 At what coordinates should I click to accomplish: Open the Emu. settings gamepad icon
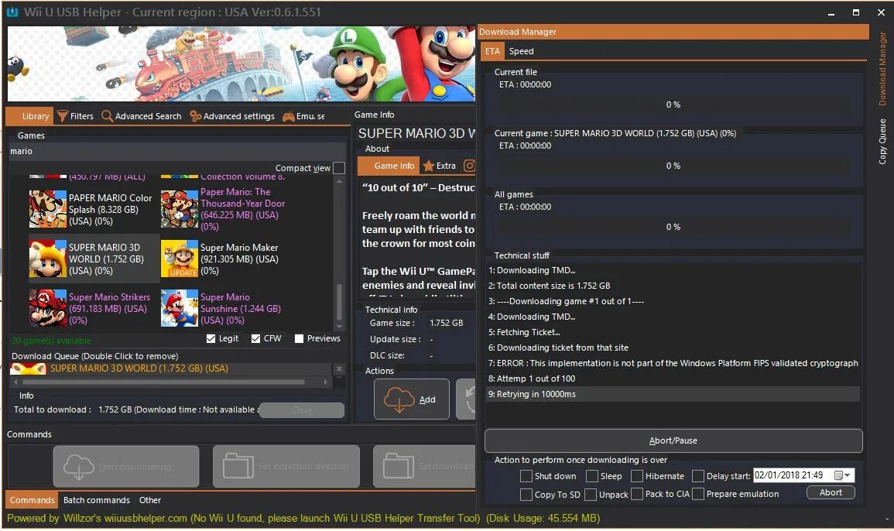pos(289,116)
